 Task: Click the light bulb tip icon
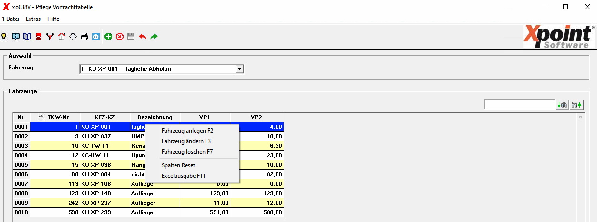click(x=4, y=36)
